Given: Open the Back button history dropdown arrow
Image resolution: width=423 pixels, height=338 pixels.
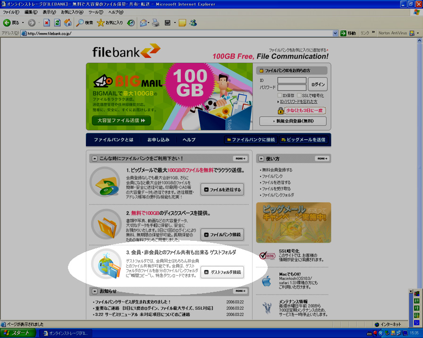Looking at the screenshot, I should [x=23, y=23].
